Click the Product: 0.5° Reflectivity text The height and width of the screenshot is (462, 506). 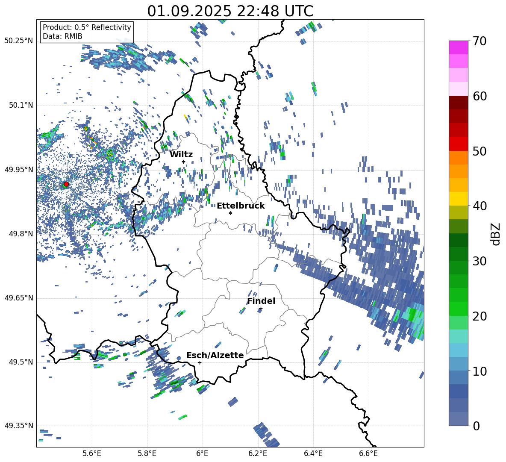(x=87, y=27)
